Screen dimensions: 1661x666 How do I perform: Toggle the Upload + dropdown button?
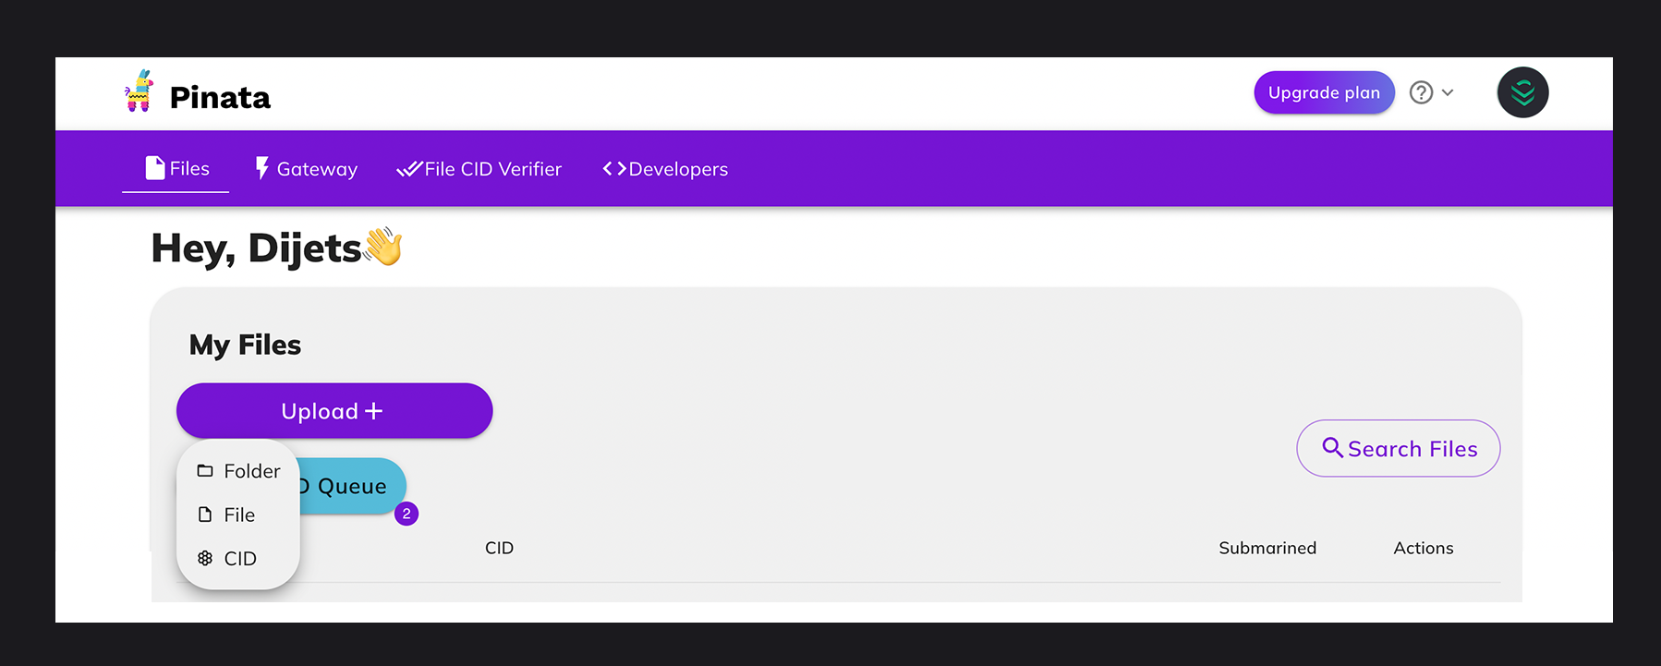coord(333,411)
